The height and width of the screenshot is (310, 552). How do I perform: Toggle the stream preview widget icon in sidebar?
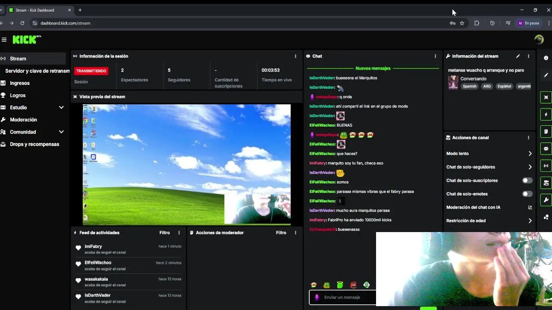(546, 97)
